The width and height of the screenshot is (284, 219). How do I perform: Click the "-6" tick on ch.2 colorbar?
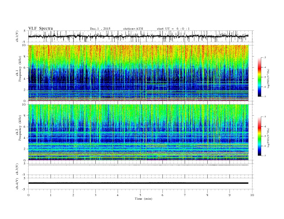click(265, 146)
